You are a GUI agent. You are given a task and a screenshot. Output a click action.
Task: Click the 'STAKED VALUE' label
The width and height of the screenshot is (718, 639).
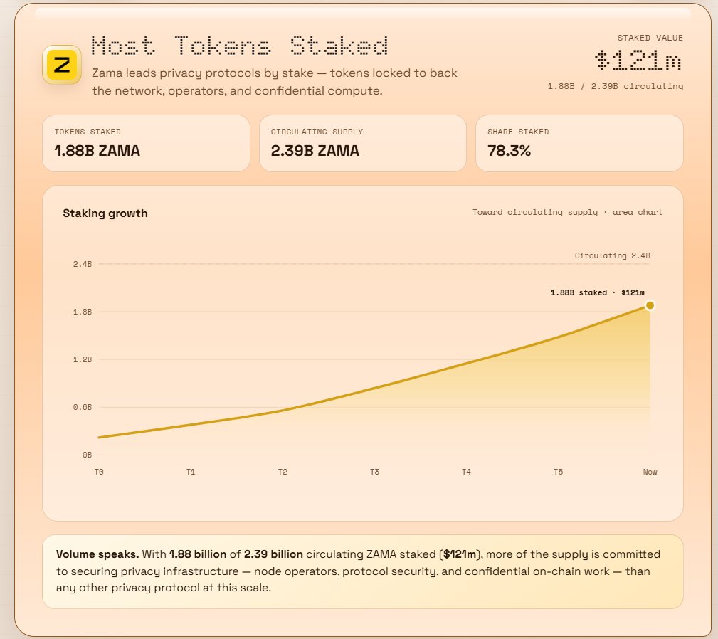pyautogui.click(x=650, y=38)
